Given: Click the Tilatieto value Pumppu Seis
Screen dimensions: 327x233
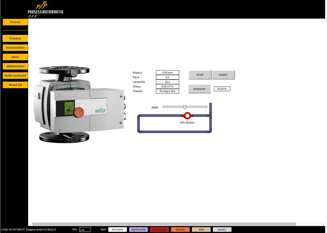Looking at the screenshot, I should [x=167, y=91].
